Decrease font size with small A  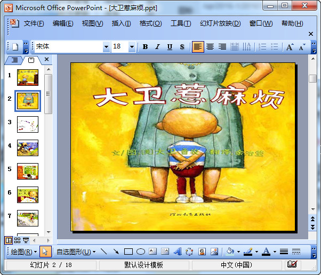pos(302,47)
